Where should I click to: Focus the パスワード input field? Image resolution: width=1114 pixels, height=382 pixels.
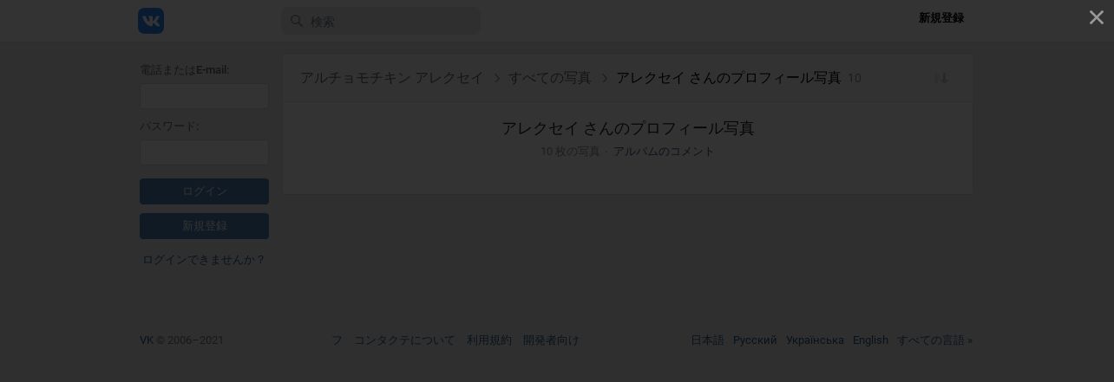[205, 152]
